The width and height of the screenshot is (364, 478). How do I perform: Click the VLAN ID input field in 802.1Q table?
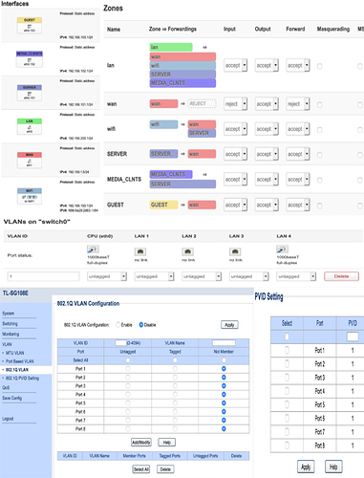(x=120, y=343)
